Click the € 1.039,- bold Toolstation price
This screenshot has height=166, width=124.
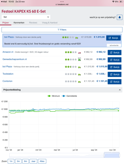tap(101, 74)
